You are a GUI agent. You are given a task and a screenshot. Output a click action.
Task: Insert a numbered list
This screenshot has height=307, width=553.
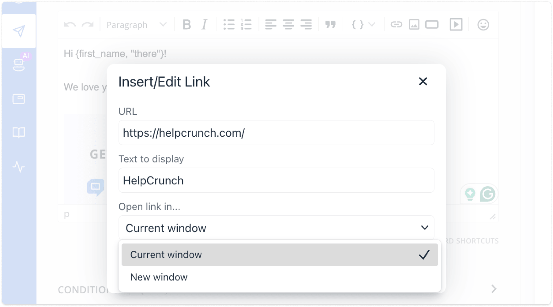click(246, 24)
